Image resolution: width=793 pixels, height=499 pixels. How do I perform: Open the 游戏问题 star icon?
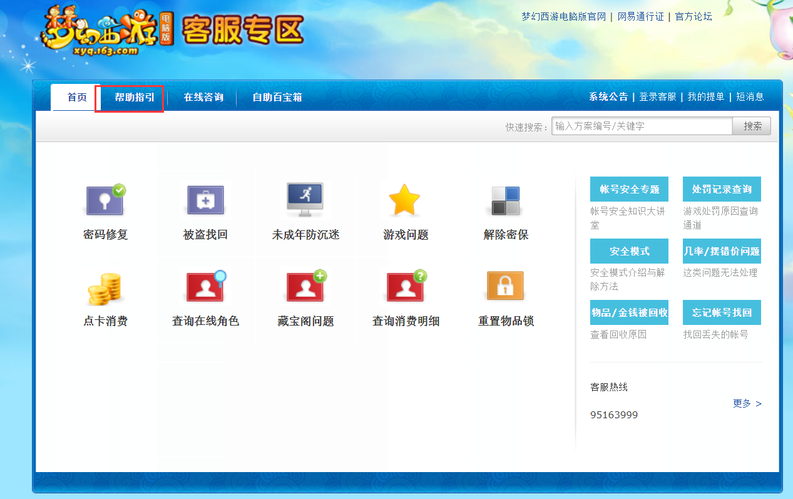pos(404,200)
